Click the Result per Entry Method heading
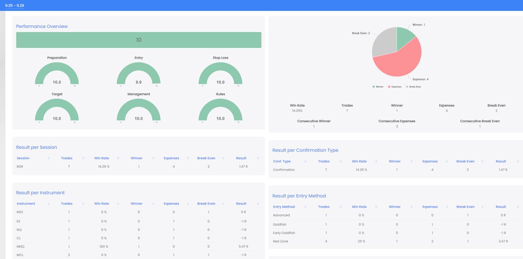523x259 pixels. coord(299,196)
